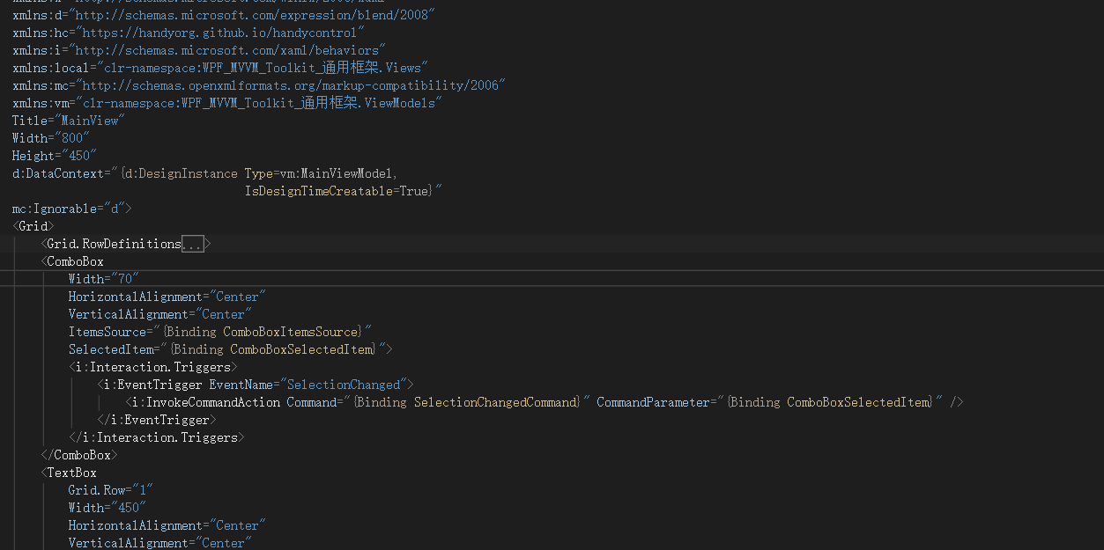Image resolution: width=1104 pixels, height=550 pixels.
Task: Click the ComboBoxItemsSource binding text
Action: click(x=291, y=332)
